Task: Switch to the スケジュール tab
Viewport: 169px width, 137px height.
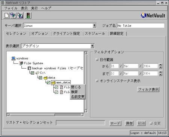Action: (95, 34)
